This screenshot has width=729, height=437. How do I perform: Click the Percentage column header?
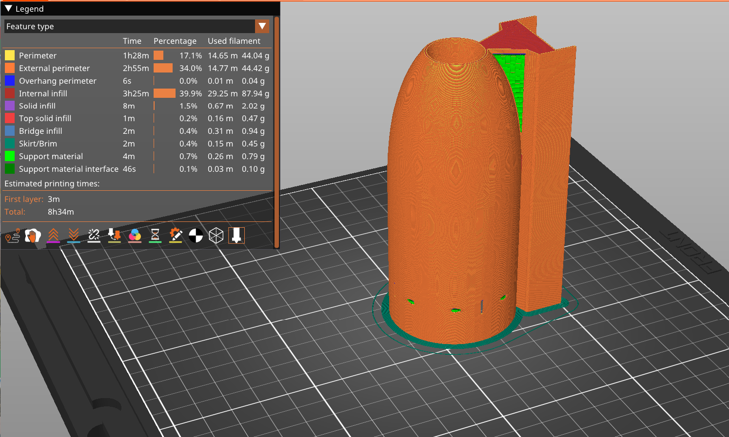tap(175, 41)
